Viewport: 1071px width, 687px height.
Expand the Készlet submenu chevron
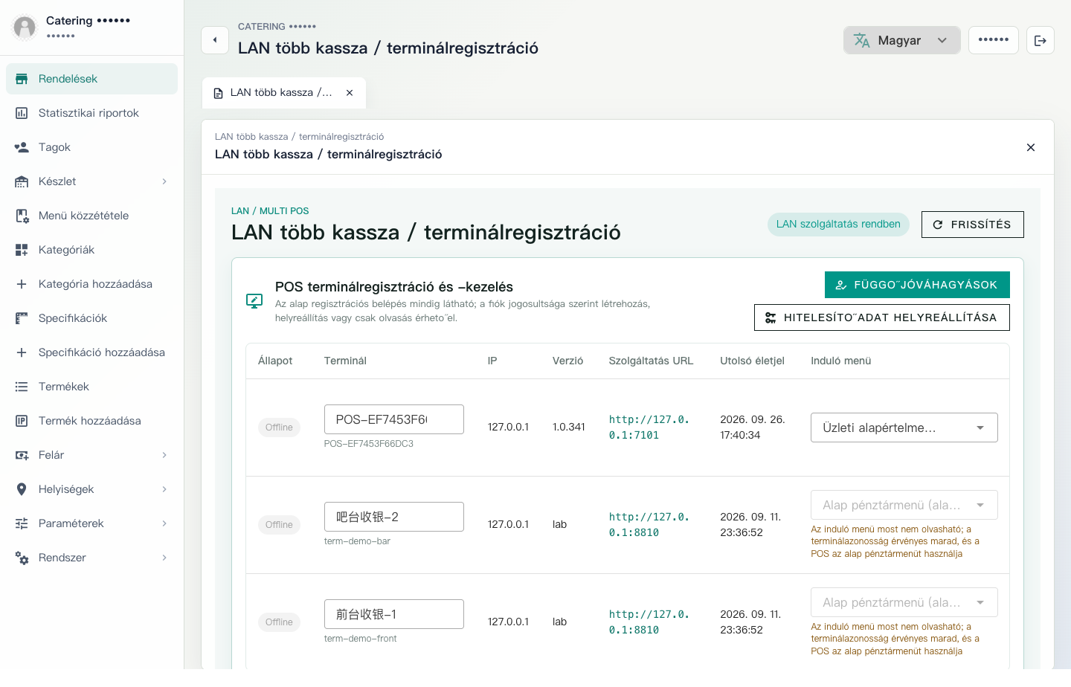tap(164, 181)
